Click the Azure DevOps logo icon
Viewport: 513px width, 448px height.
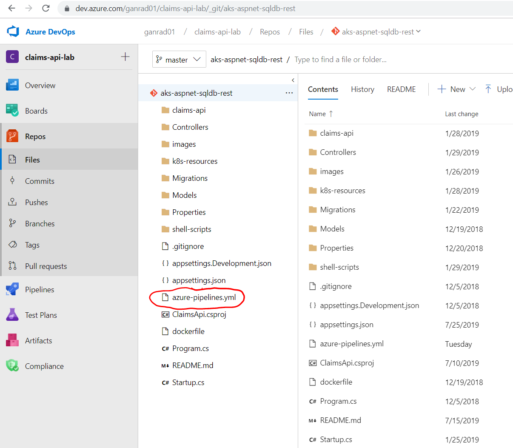pos(13,31)
